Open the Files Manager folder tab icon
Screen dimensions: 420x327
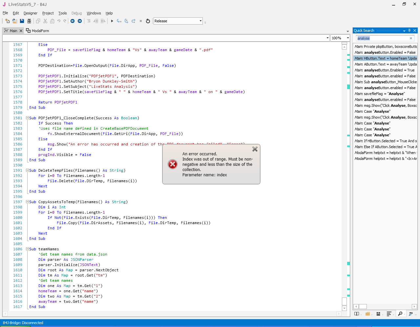(x=367, y=314)
